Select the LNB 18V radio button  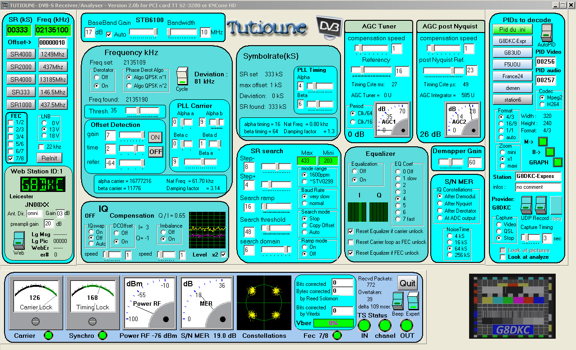coord(44,135)
